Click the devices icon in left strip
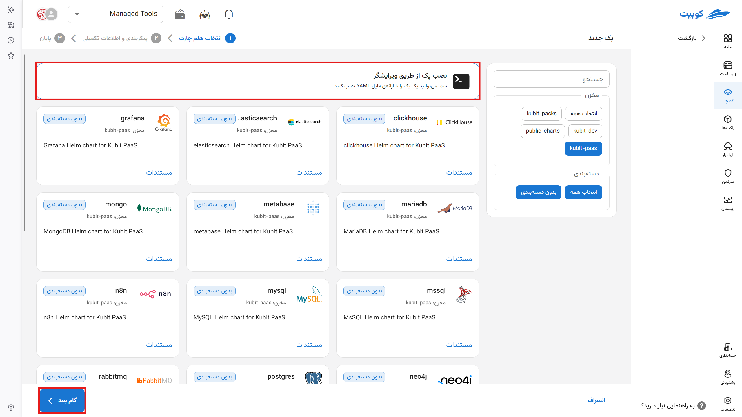742x417 pixels. click(x=11, y=25)
